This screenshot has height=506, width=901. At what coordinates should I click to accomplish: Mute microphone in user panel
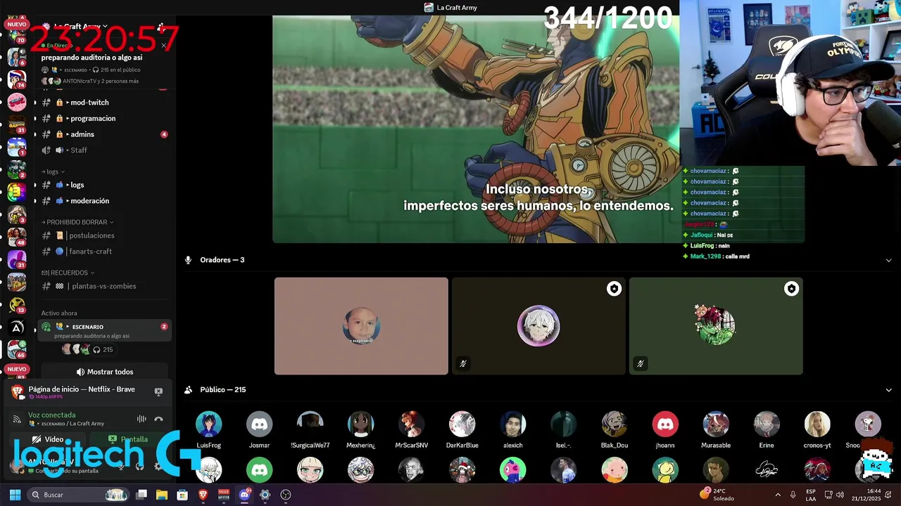pyautogui.click(x=121, y=466)
